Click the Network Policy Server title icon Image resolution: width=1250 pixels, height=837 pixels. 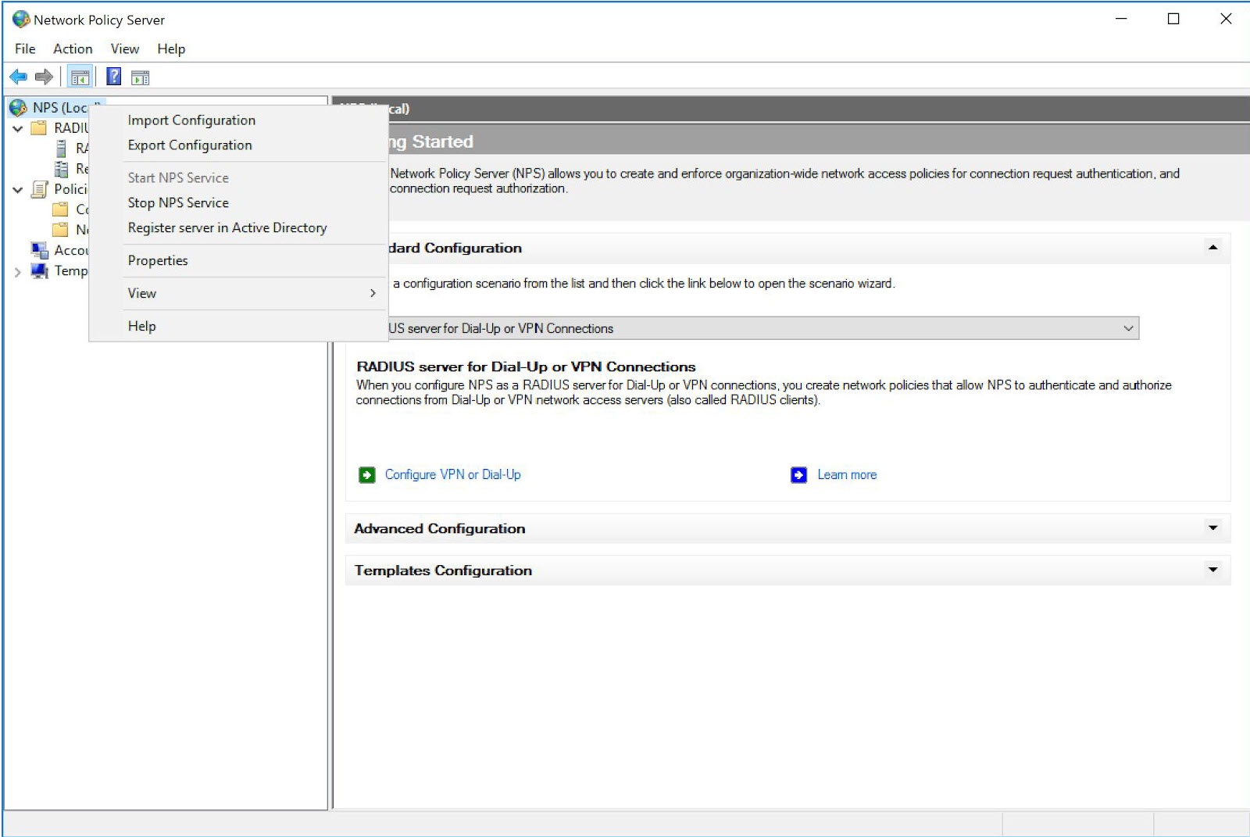click(x=21, y=20)
